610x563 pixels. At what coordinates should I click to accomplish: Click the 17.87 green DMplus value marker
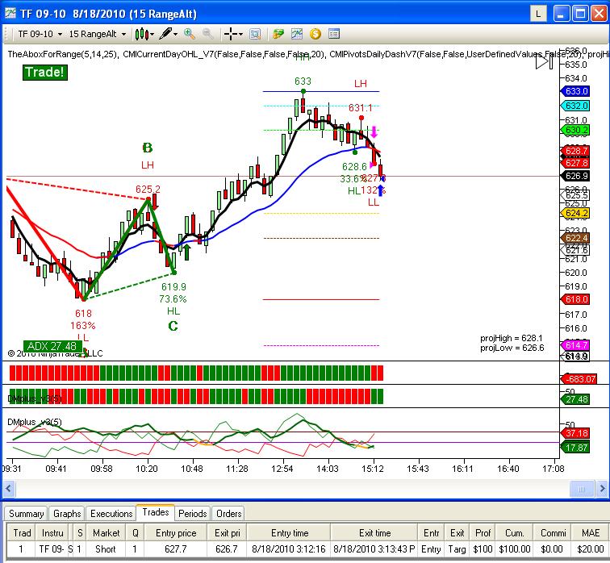pyautogui.click(x=575, y=448)
